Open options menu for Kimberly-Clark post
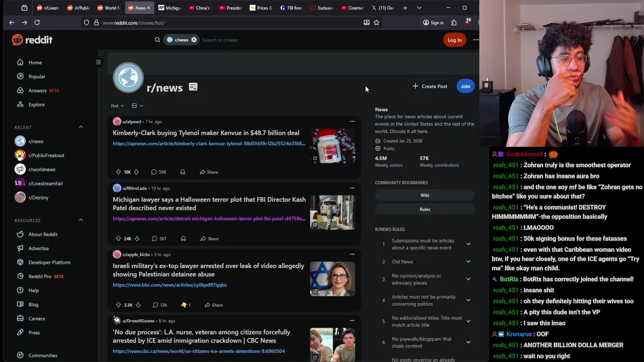The width and height of the screenshot is (644, 362). coord(352,121)
